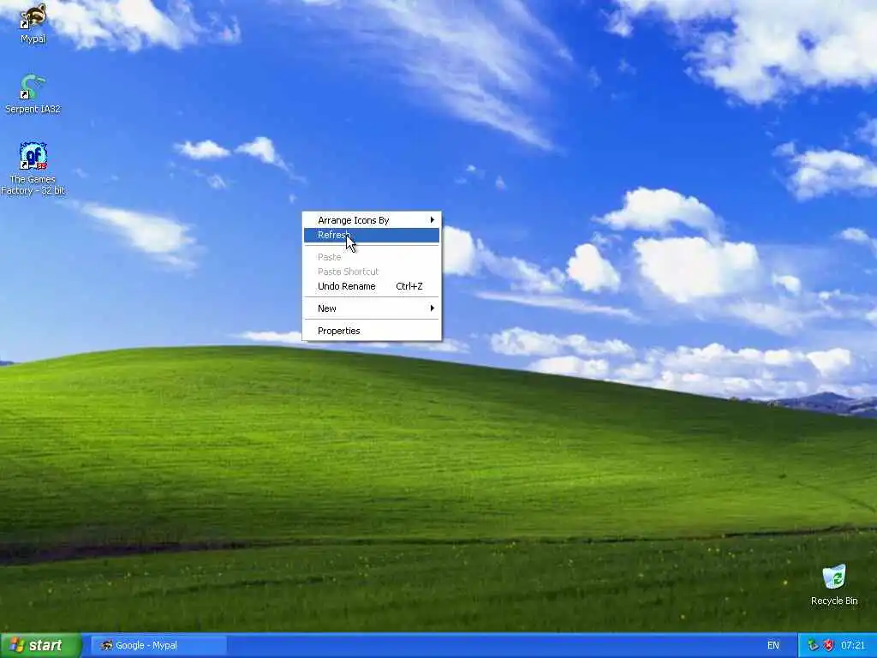Click the 07:21 system clock
This screenshot has height=658, width=877.
point(852,645)
